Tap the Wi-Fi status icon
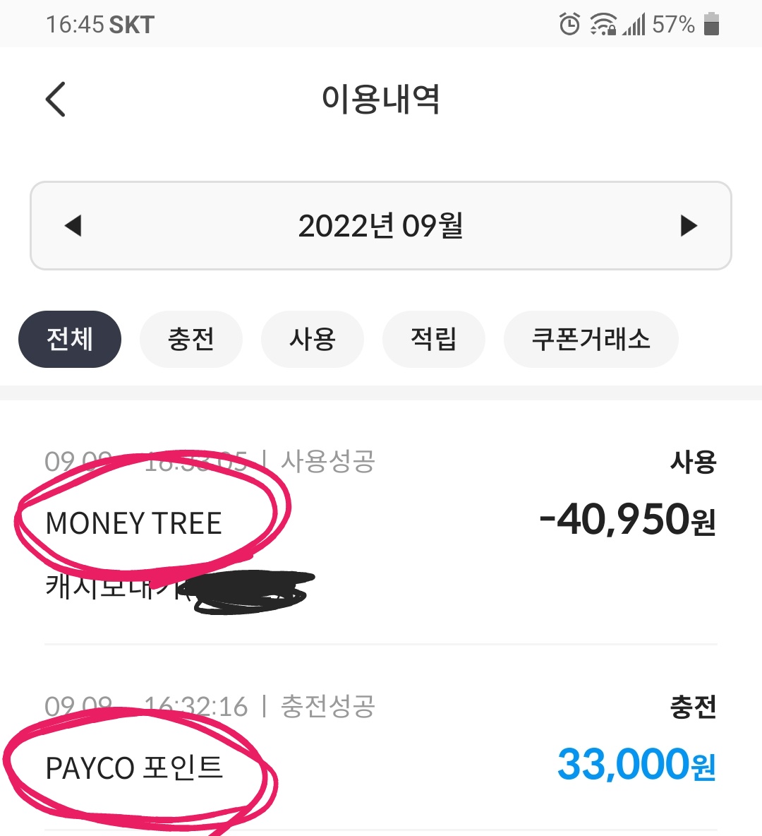The height and width of the screenshot is (836, 762). click(x=603, y=25)
